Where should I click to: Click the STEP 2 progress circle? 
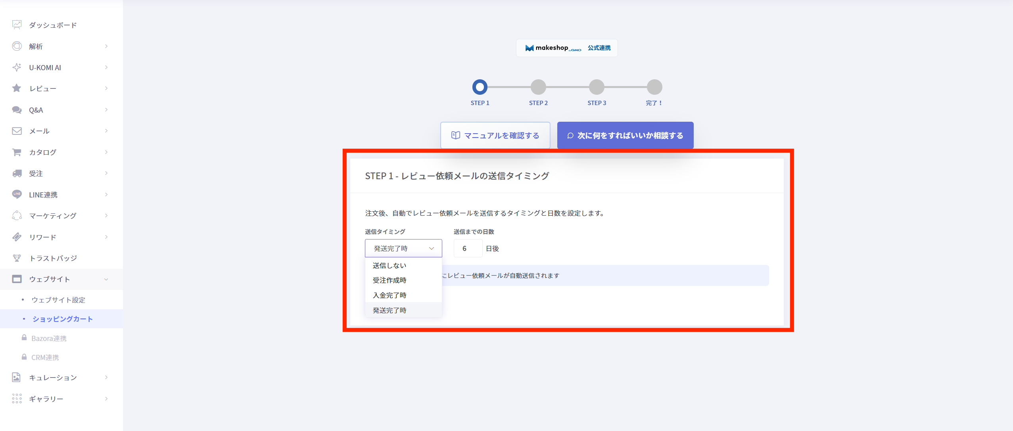click(x=538, y=87)
